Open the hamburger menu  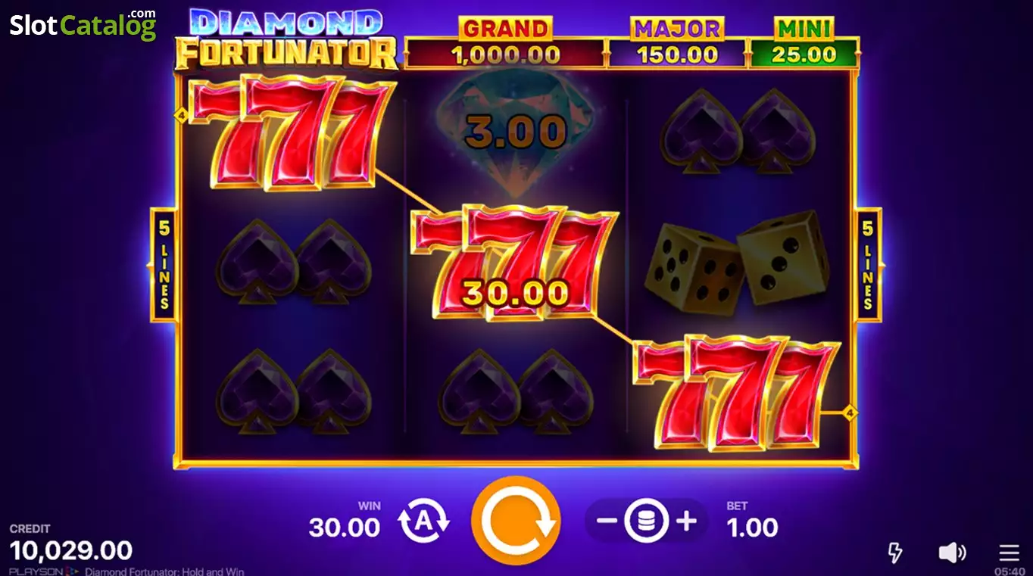1009,553
